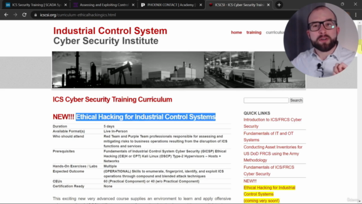Click the ICS Cyber Security Training Curriculum heading
The image size is (362, 204).
pos(112,100)
